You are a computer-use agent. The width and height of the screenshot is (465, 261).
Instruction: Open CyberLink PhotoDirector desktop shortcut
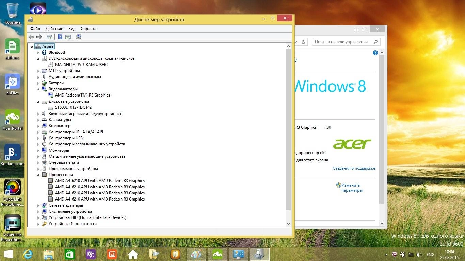12,193
